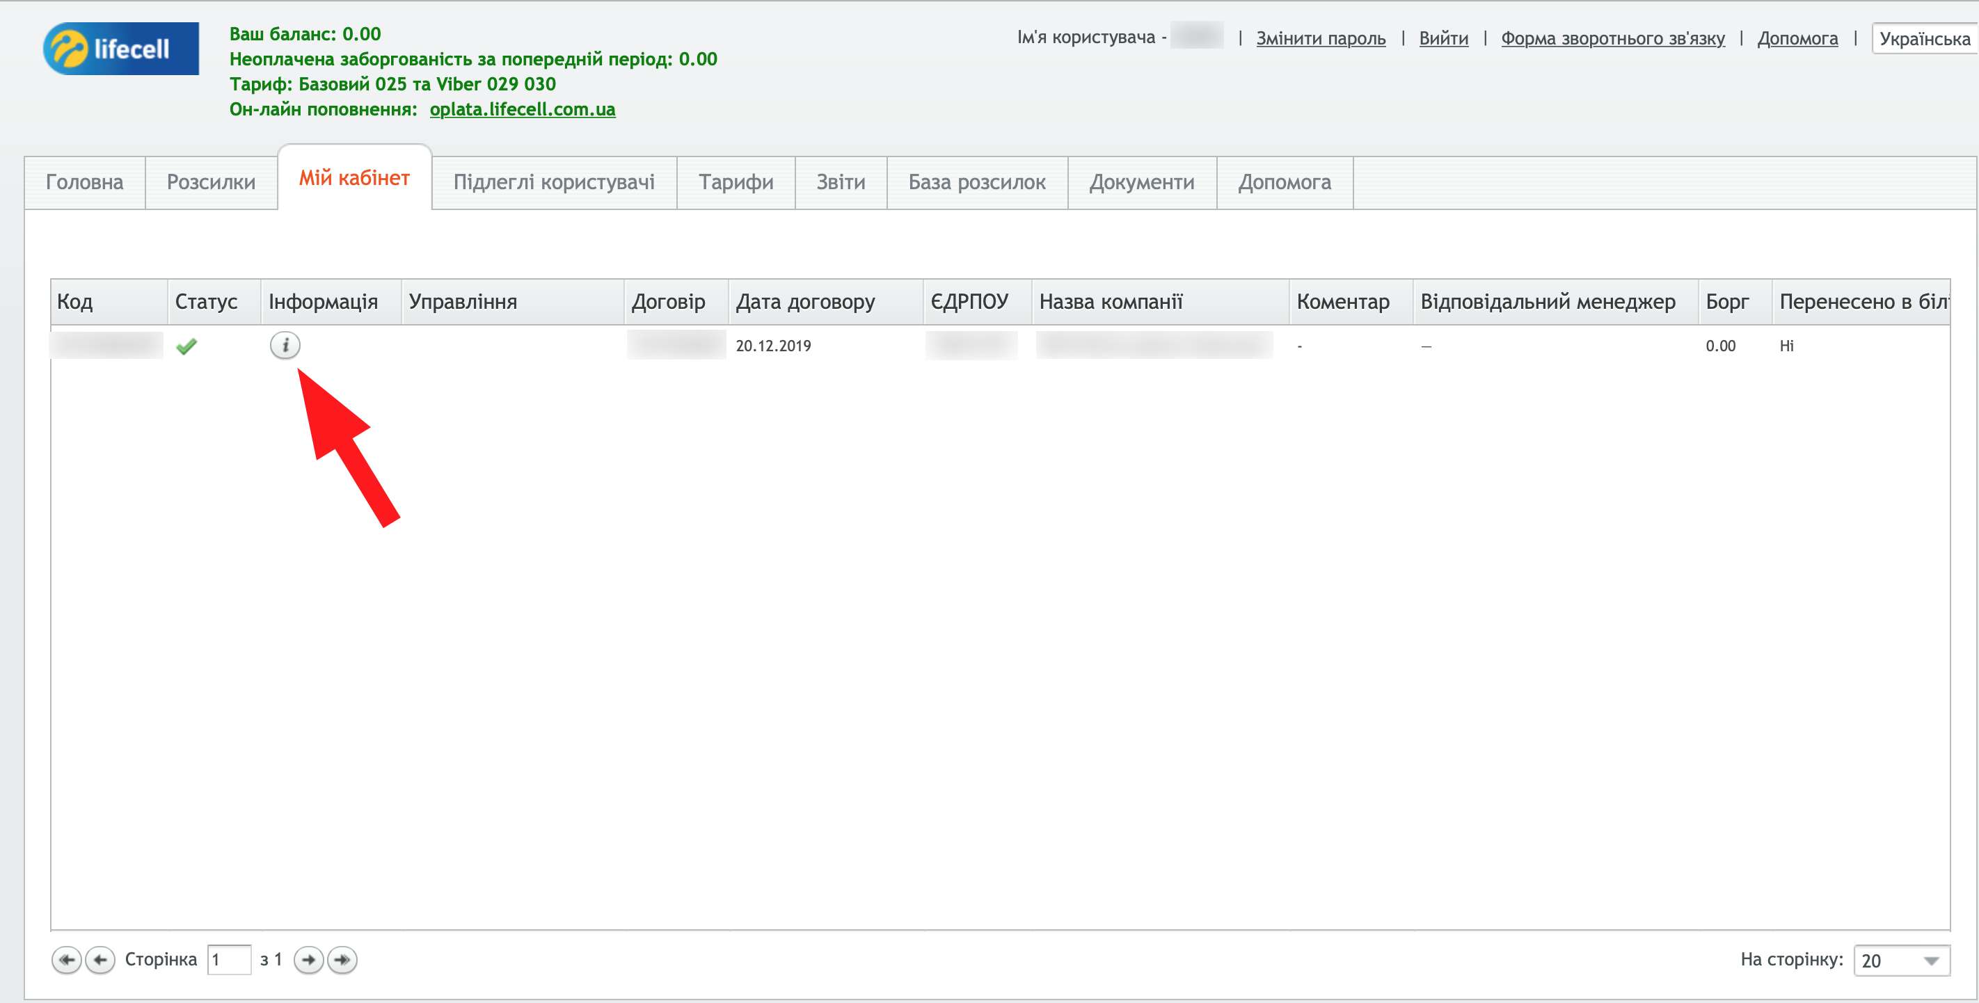Click the page number input field
The height and width of the screenshot is (1003, 1979).
(x=229, y=959)
